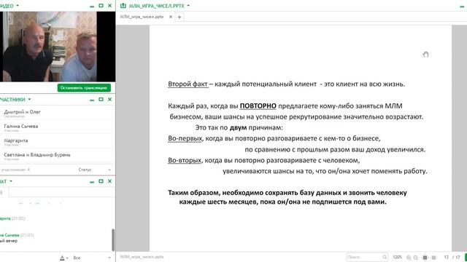Minimize the Чат panel
The height and width of the screenshot is (262, 467).
(x=92, y=181)
